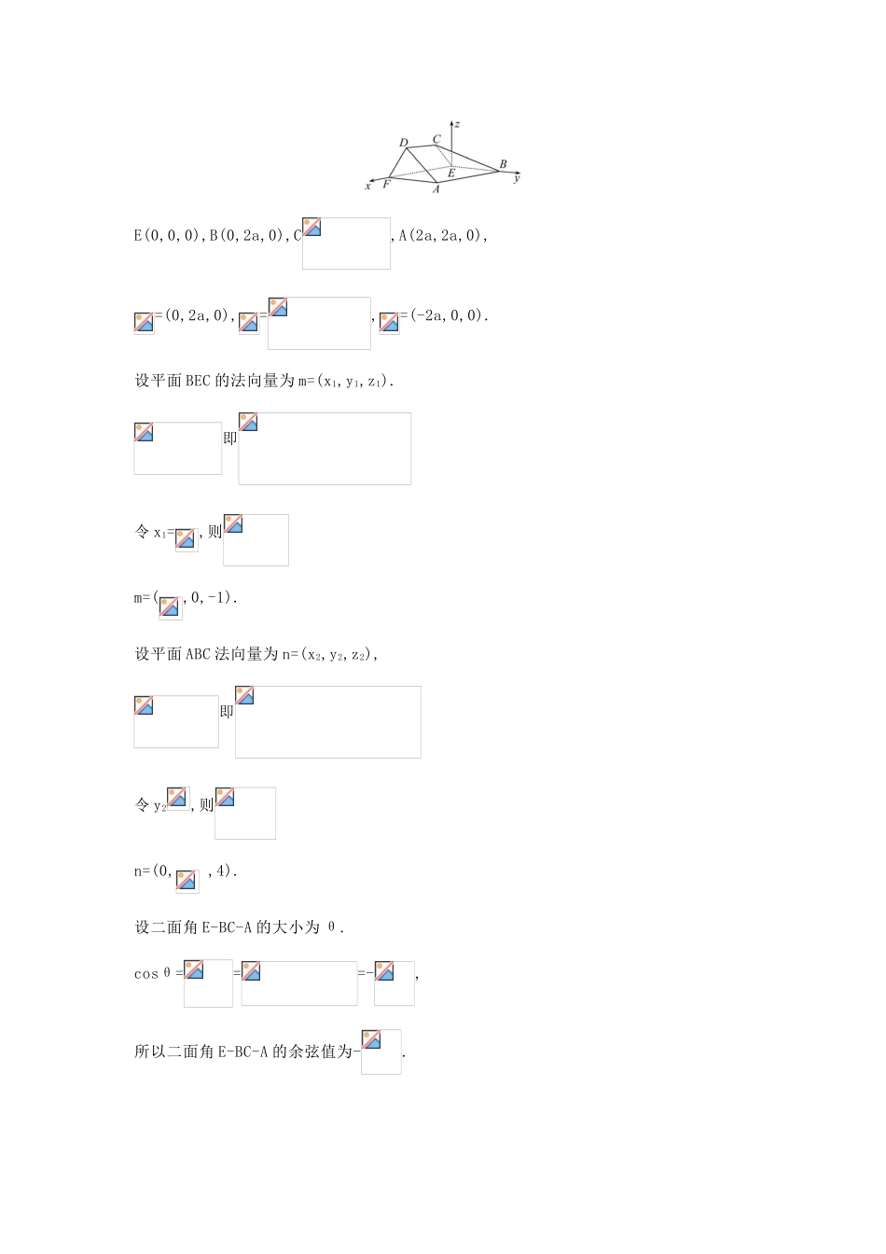Click the placeholder box left of first 即
Screen dimensions: 886x1254
[178, 449]
